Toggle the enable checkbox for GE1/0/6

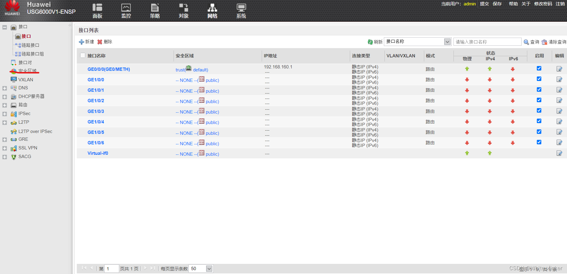click(x=539, y=142)
